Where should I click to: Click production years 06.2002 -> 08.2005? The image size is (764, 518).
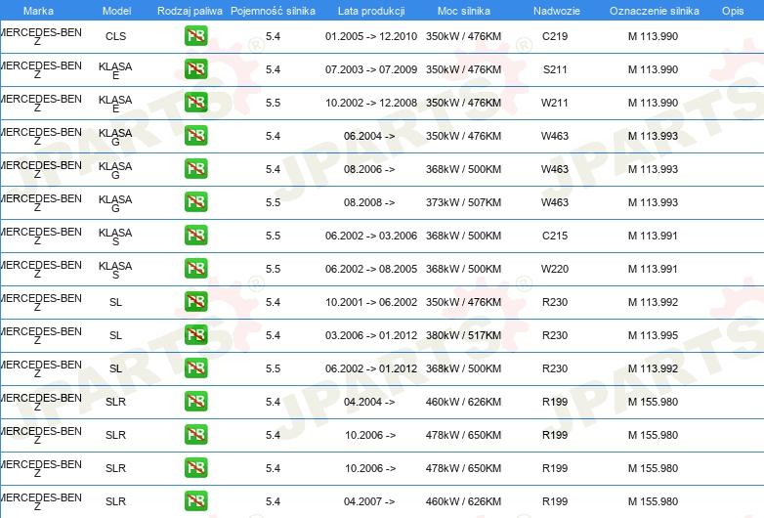(371, 269)
